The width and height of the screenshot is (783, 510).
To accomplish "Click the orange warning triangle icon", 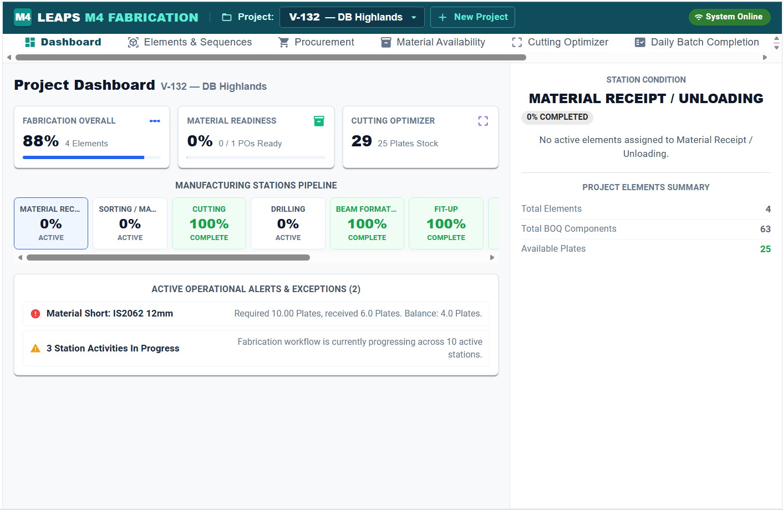I will (35, 348).
